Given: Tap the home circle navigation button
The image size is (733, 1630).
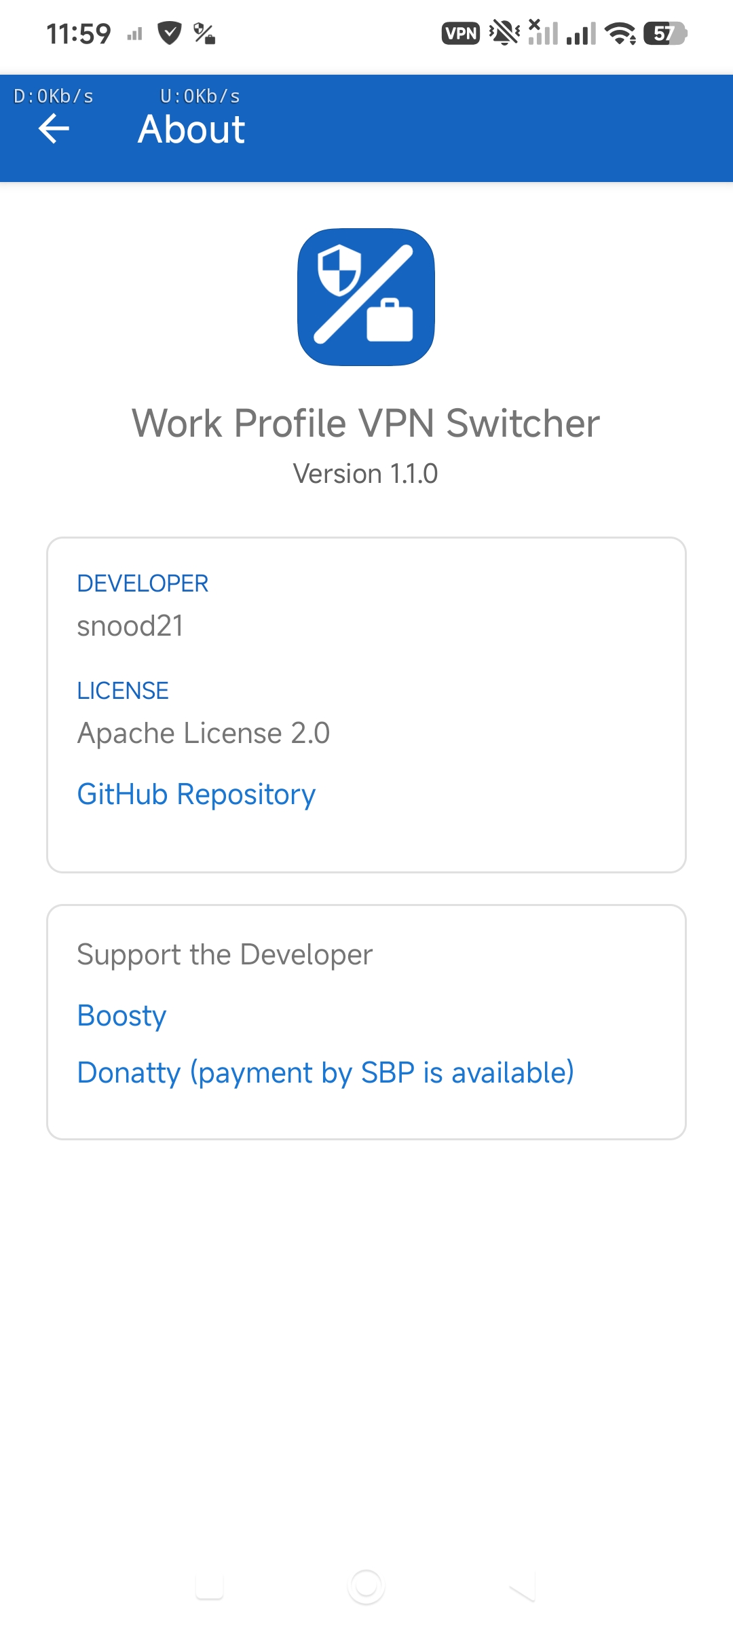Looking at the screenshot, I should [x=366, y=1587].
